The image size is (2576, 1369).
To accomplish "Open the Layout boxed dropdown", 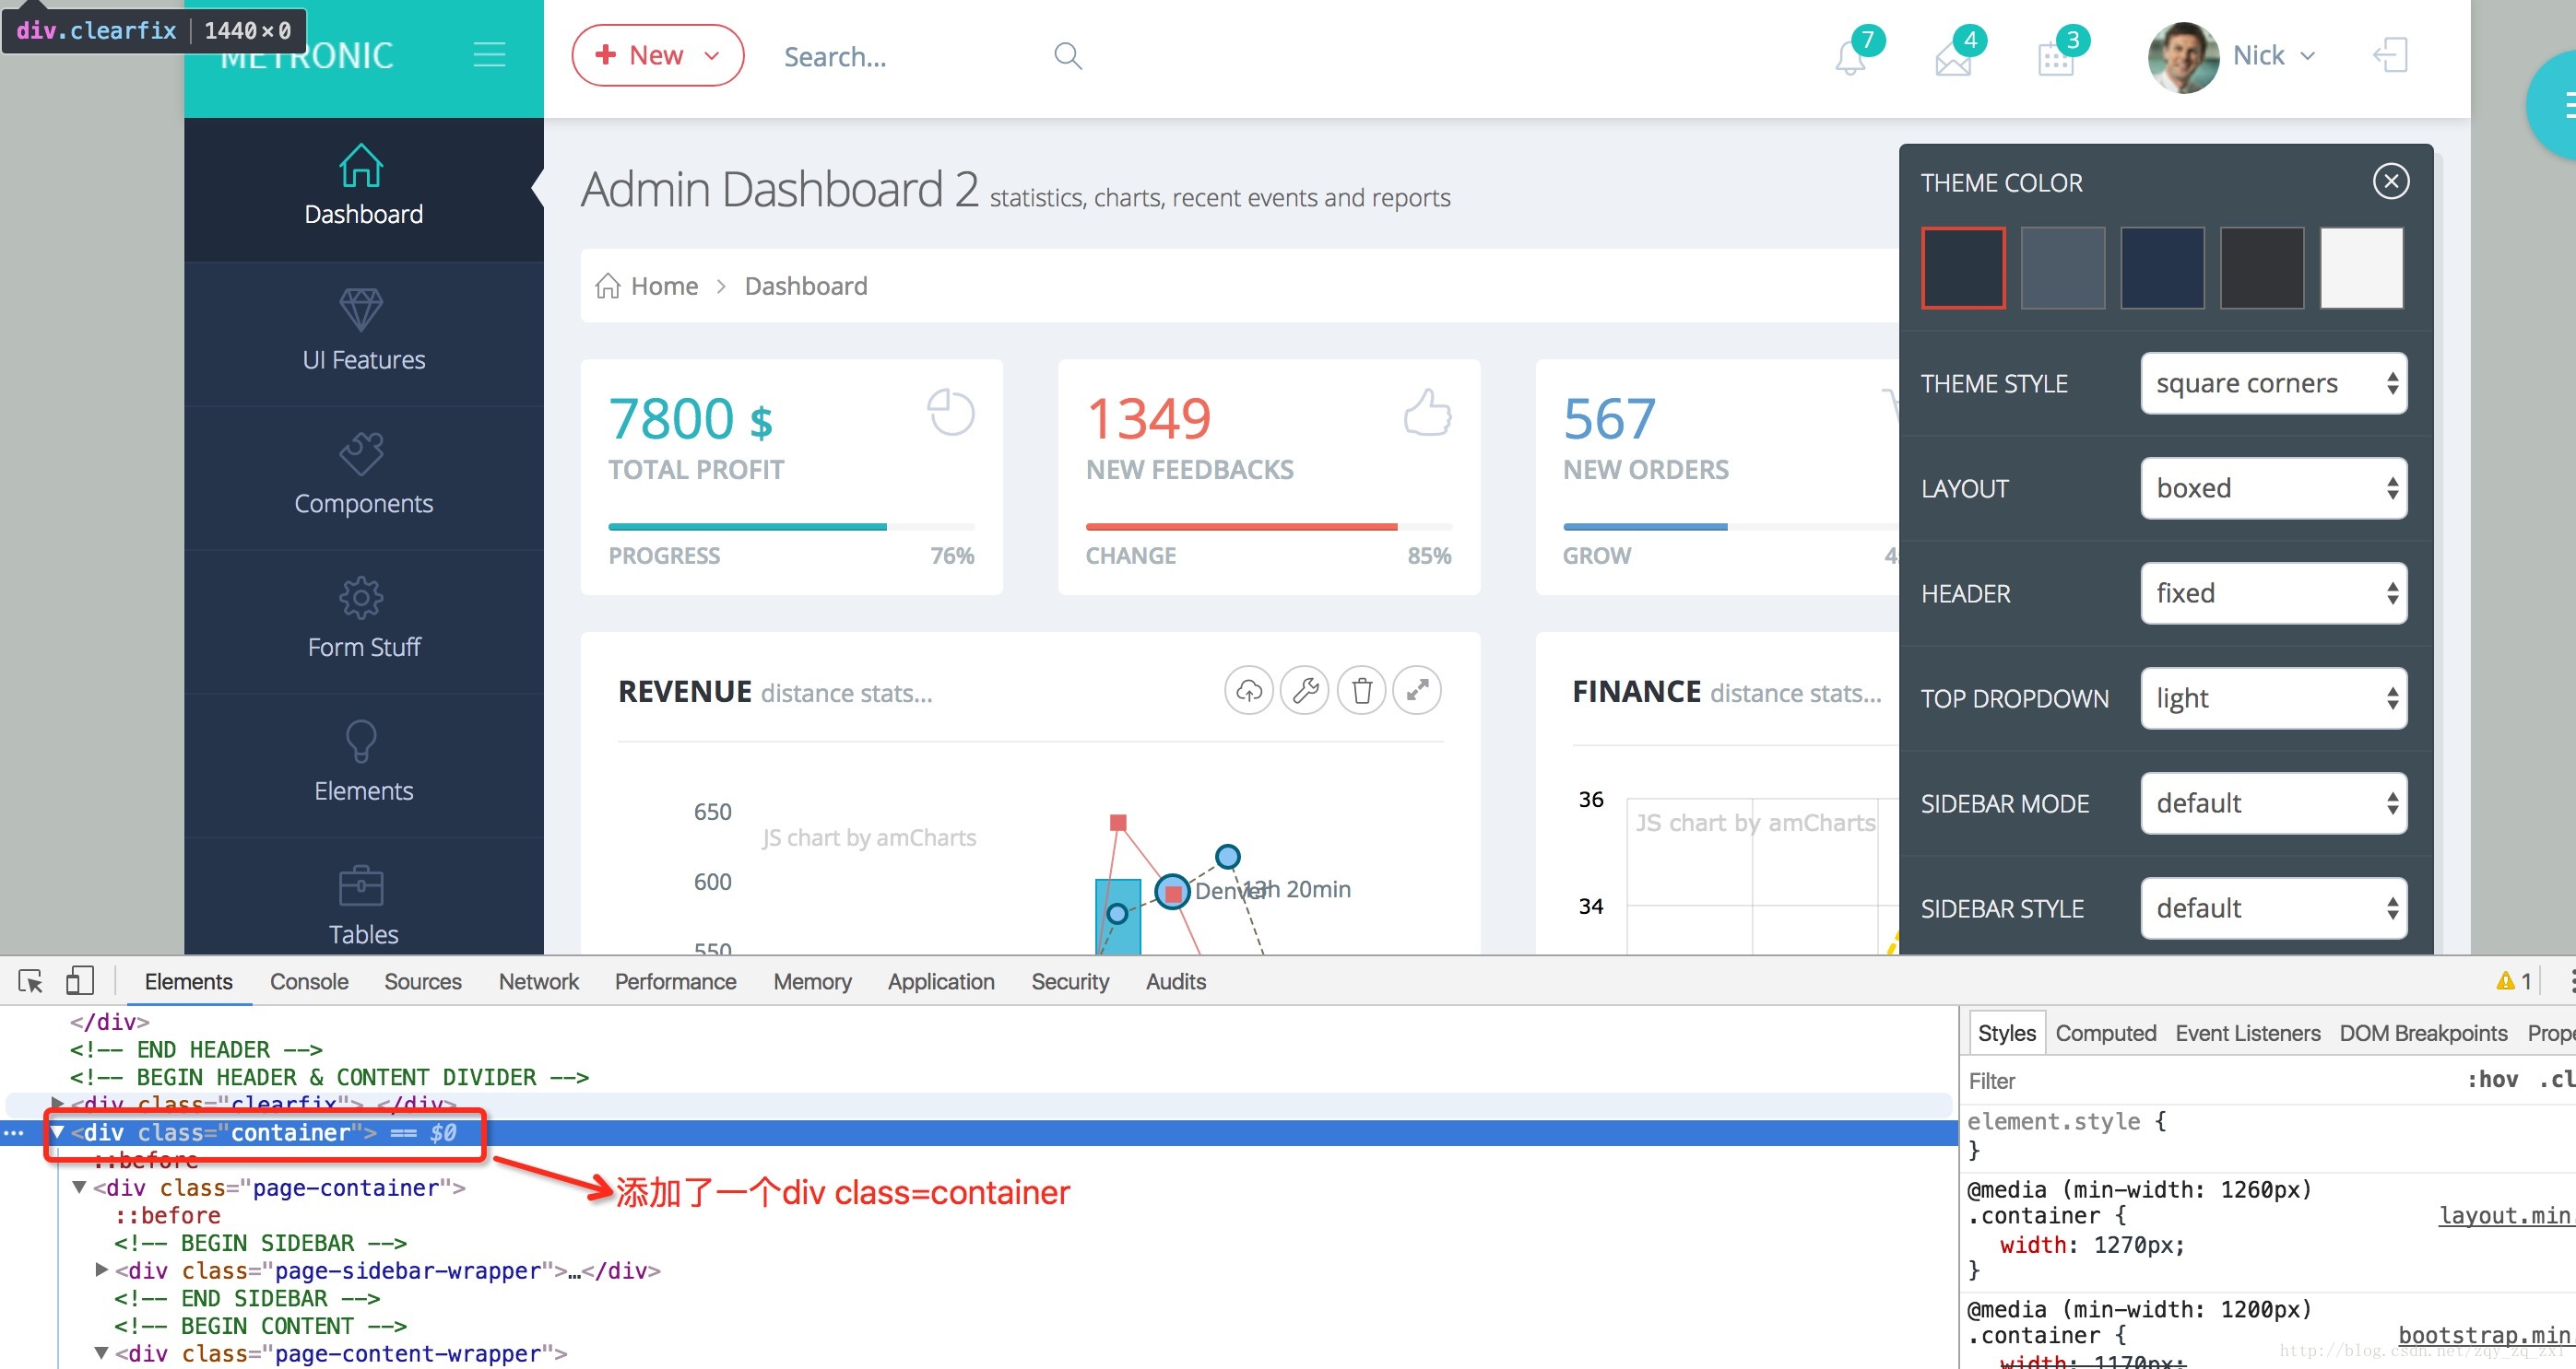I will click(x=2273, y=488).
